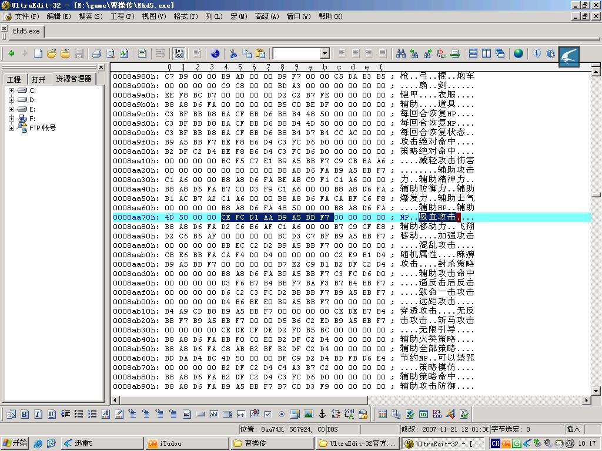Toggle hex edit mode toolbar button
This screenshot has width=602, height=451.
coord(179,53)
